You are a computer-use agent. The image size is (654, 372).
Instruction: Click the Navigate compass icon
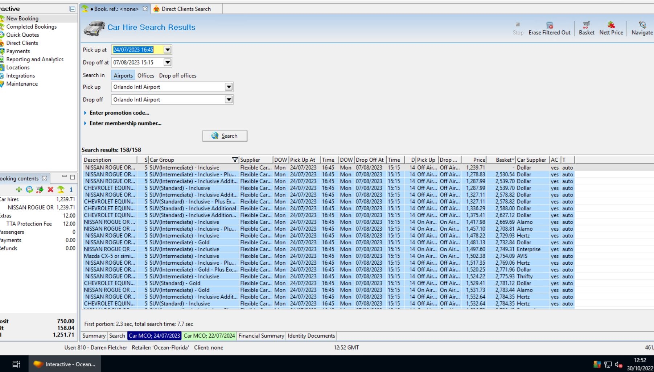tap(642, 25)
